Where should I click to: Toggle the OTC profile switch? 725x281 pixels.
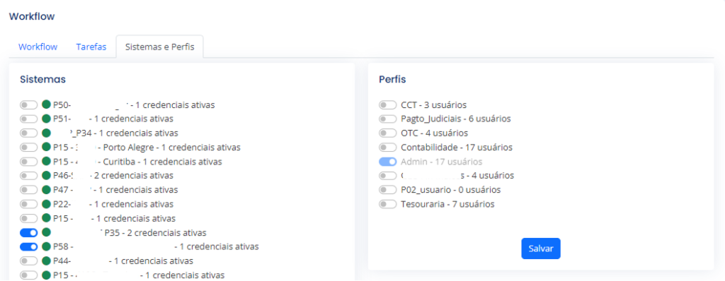(387, 133)
